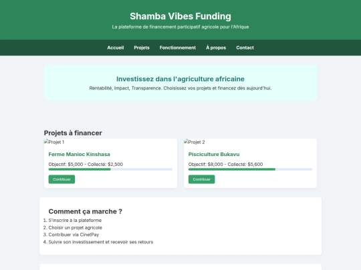Click the Investissez dans l'agriculture africaine heading
The width and height of the screenshot is (361, 270).
pyautogui.click(x=180, y=79)
